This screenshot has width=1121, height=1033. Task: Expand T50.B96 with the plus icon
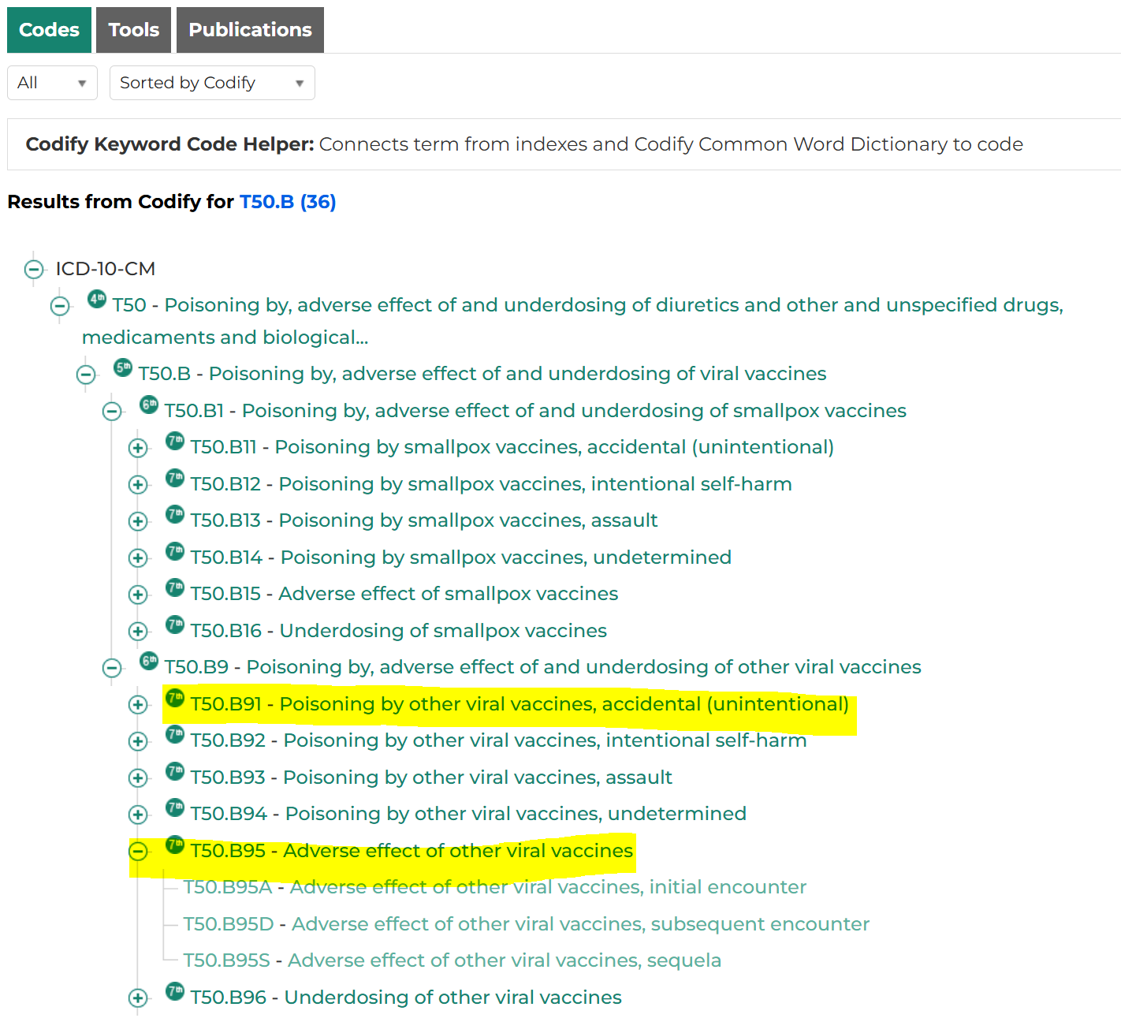pos(138,998)
